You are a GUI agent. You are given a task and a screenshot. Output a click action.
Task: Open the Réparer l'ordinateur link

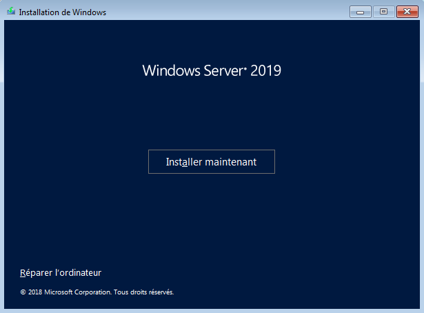click(x=61, y=273)
